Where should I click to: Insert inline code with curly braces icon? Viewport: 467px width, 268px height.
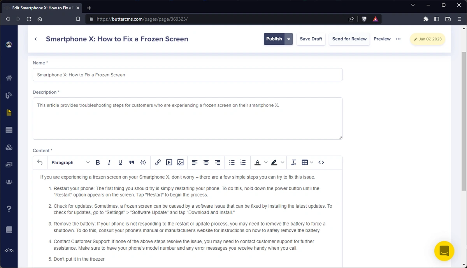(x=143, y=163)
